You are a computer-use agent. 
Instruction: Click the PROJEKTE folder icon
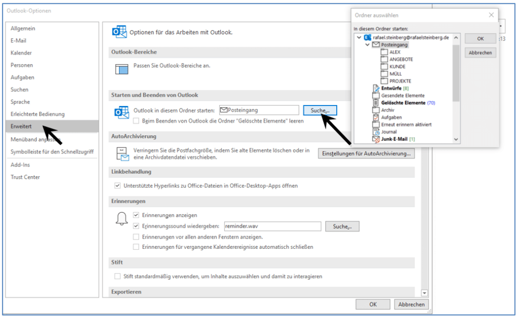pyautogui.click(x=384, y=81)
